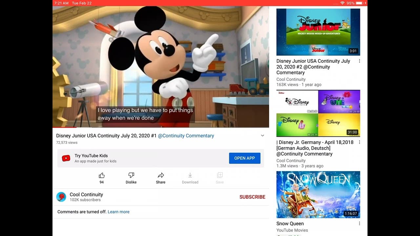Tap the 'Tue Feb 22' date in status bar

tap(82, 3)
